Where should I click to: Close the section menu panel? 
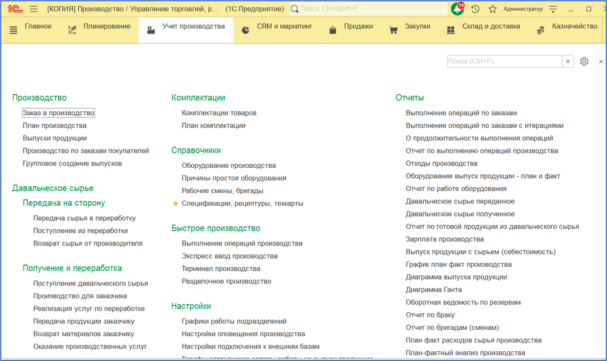601,62
